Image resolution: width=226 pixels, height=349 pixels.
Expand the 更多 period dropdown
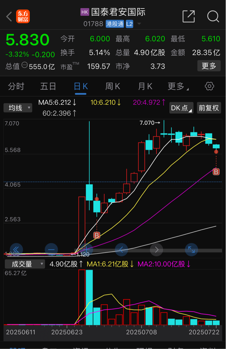(178, 86)
